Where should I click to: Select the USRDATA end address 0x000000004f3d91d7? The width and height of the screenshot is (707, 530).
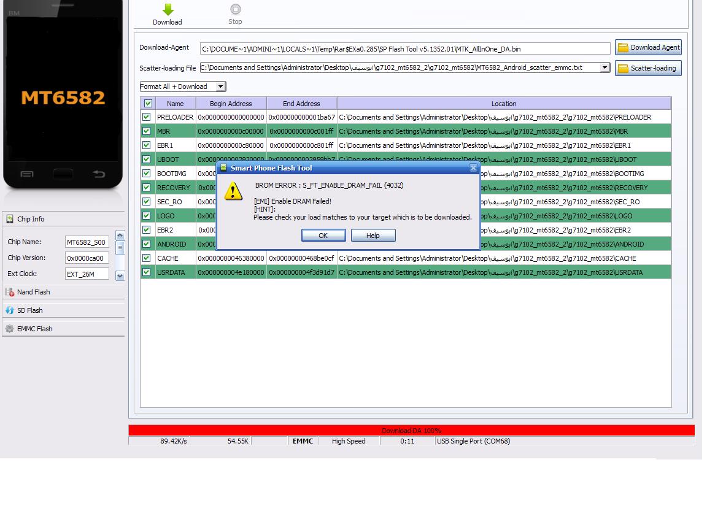point(302,272)
